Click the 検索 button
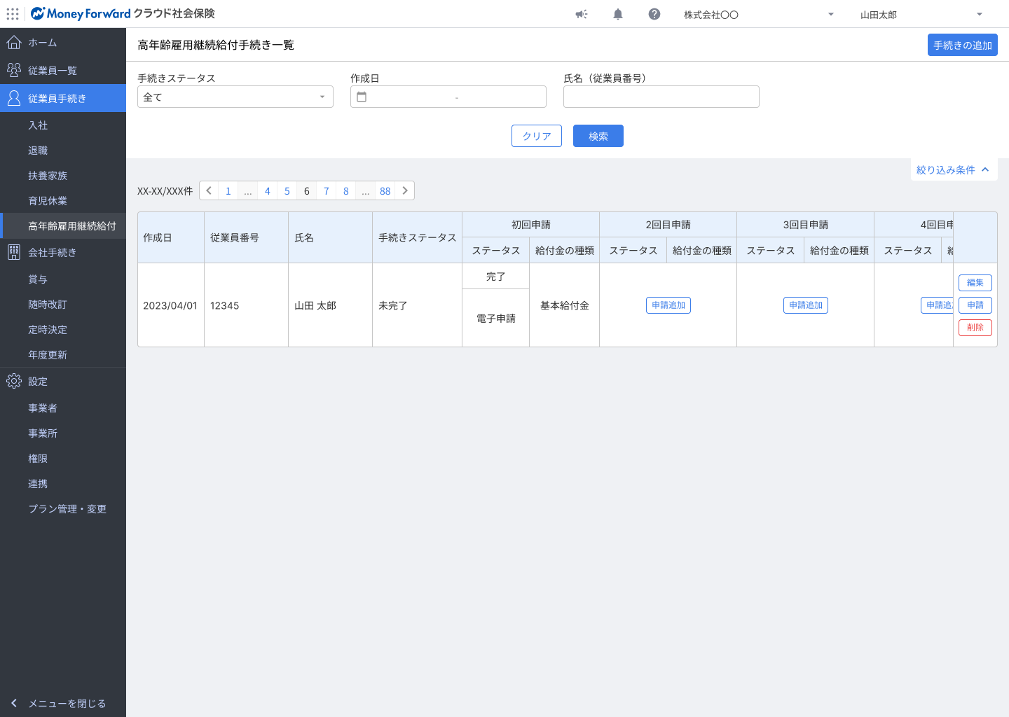This screenshot has height=717, width=1009. tap(598, 136)
